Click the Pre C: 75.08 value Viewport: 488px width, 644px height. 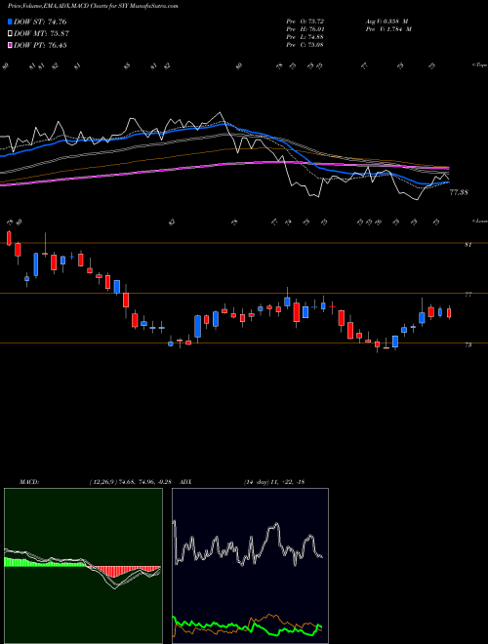(305, 45)
